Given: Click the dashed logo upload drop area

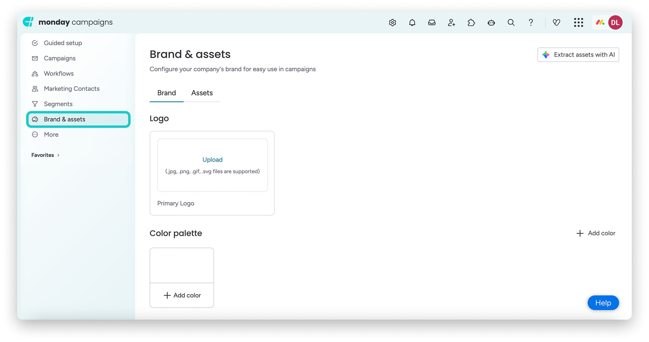Looking at the screenshot, I should coord(213,165).
